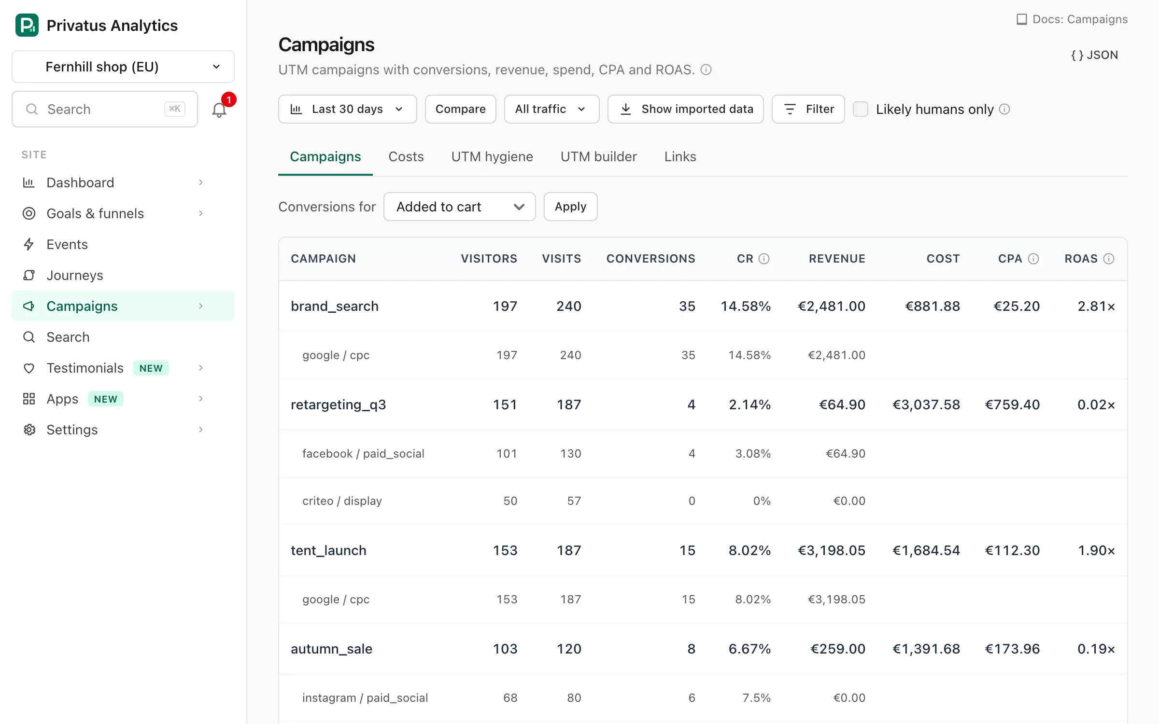Click the Journeys icon in the sidebar
The width and height of the screenshot is (1159, 724).
[x=29, y=275]
